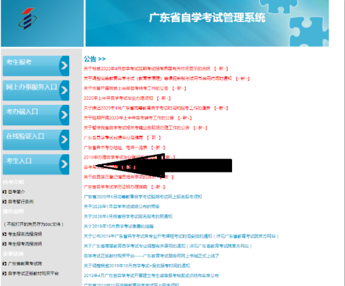Open notice 关于2020年1月自学考试成绩公布

(x=121, y=207)
